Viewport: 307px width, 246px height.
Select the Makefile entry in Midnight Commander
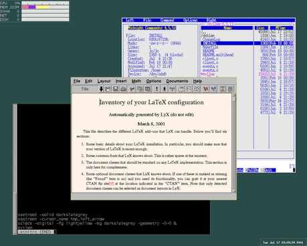tap(210, 47)
